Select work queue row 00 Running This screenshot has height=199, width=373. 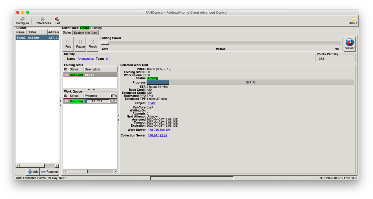click(90, 101)
